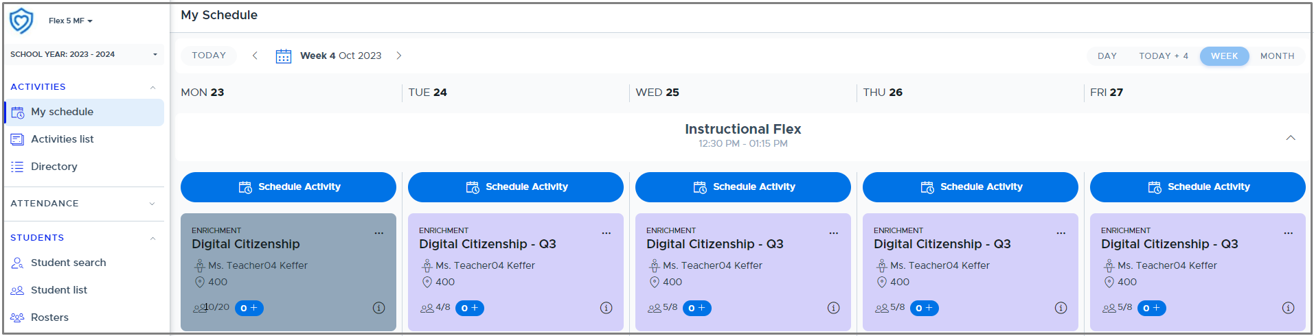Click info icon on Friday's activity card
1314x336 pixels.
point(1288,308)
